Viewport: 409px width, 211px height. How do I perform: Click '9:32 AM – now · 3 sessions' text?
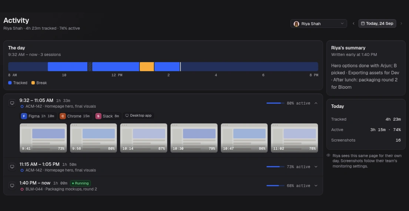(34, 55)
